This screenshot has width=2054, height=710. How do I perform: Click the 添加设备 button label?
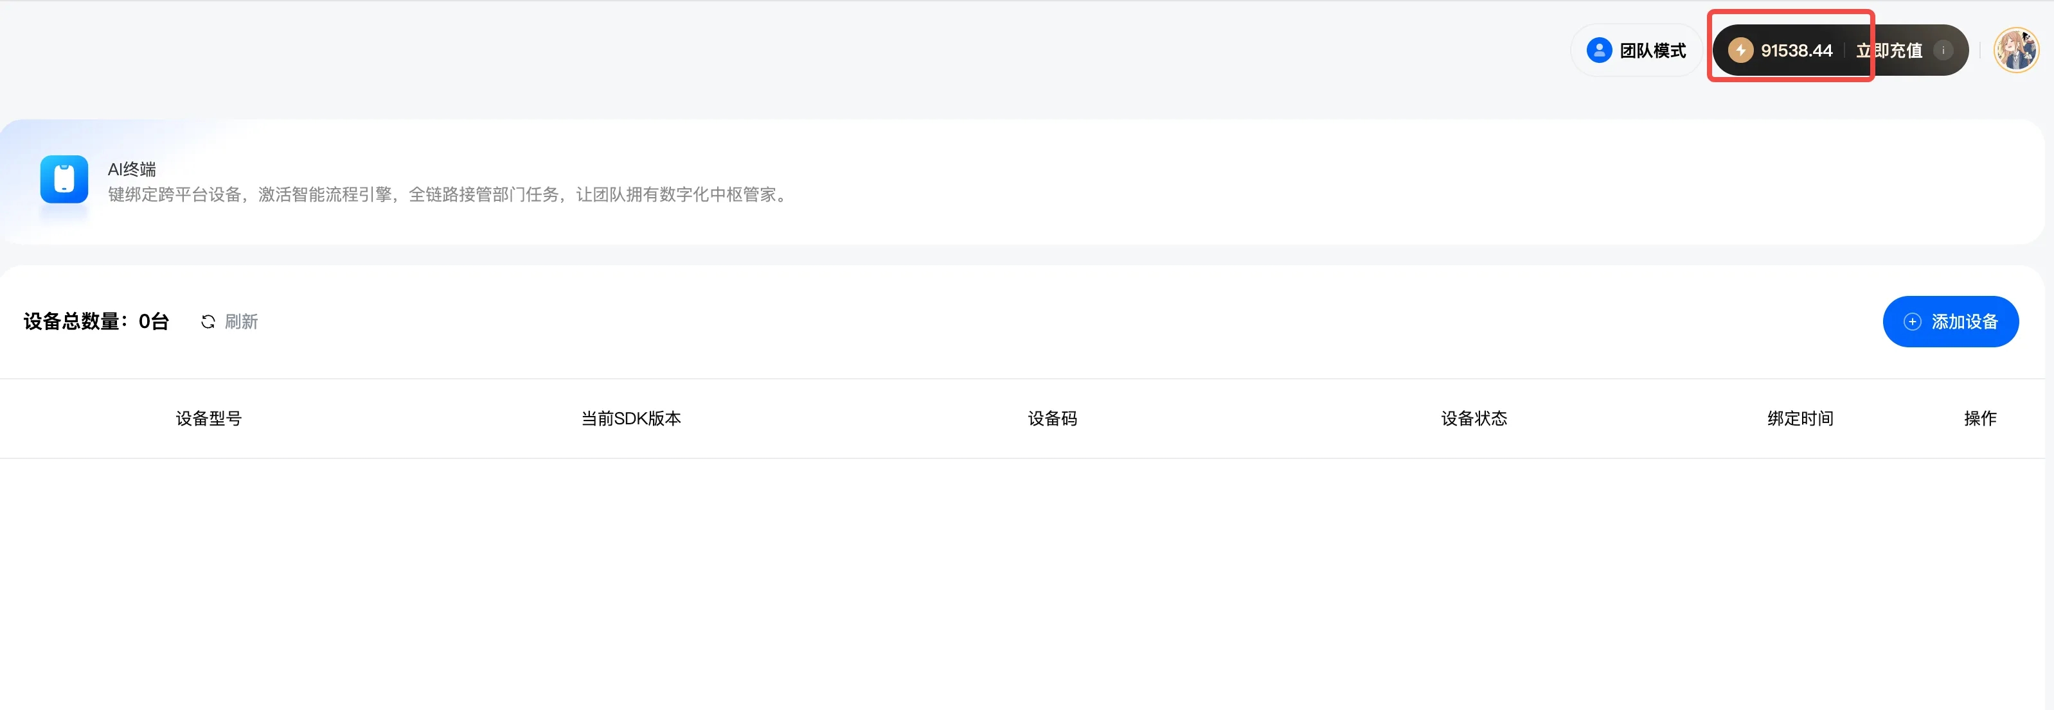pos(1964,322)
